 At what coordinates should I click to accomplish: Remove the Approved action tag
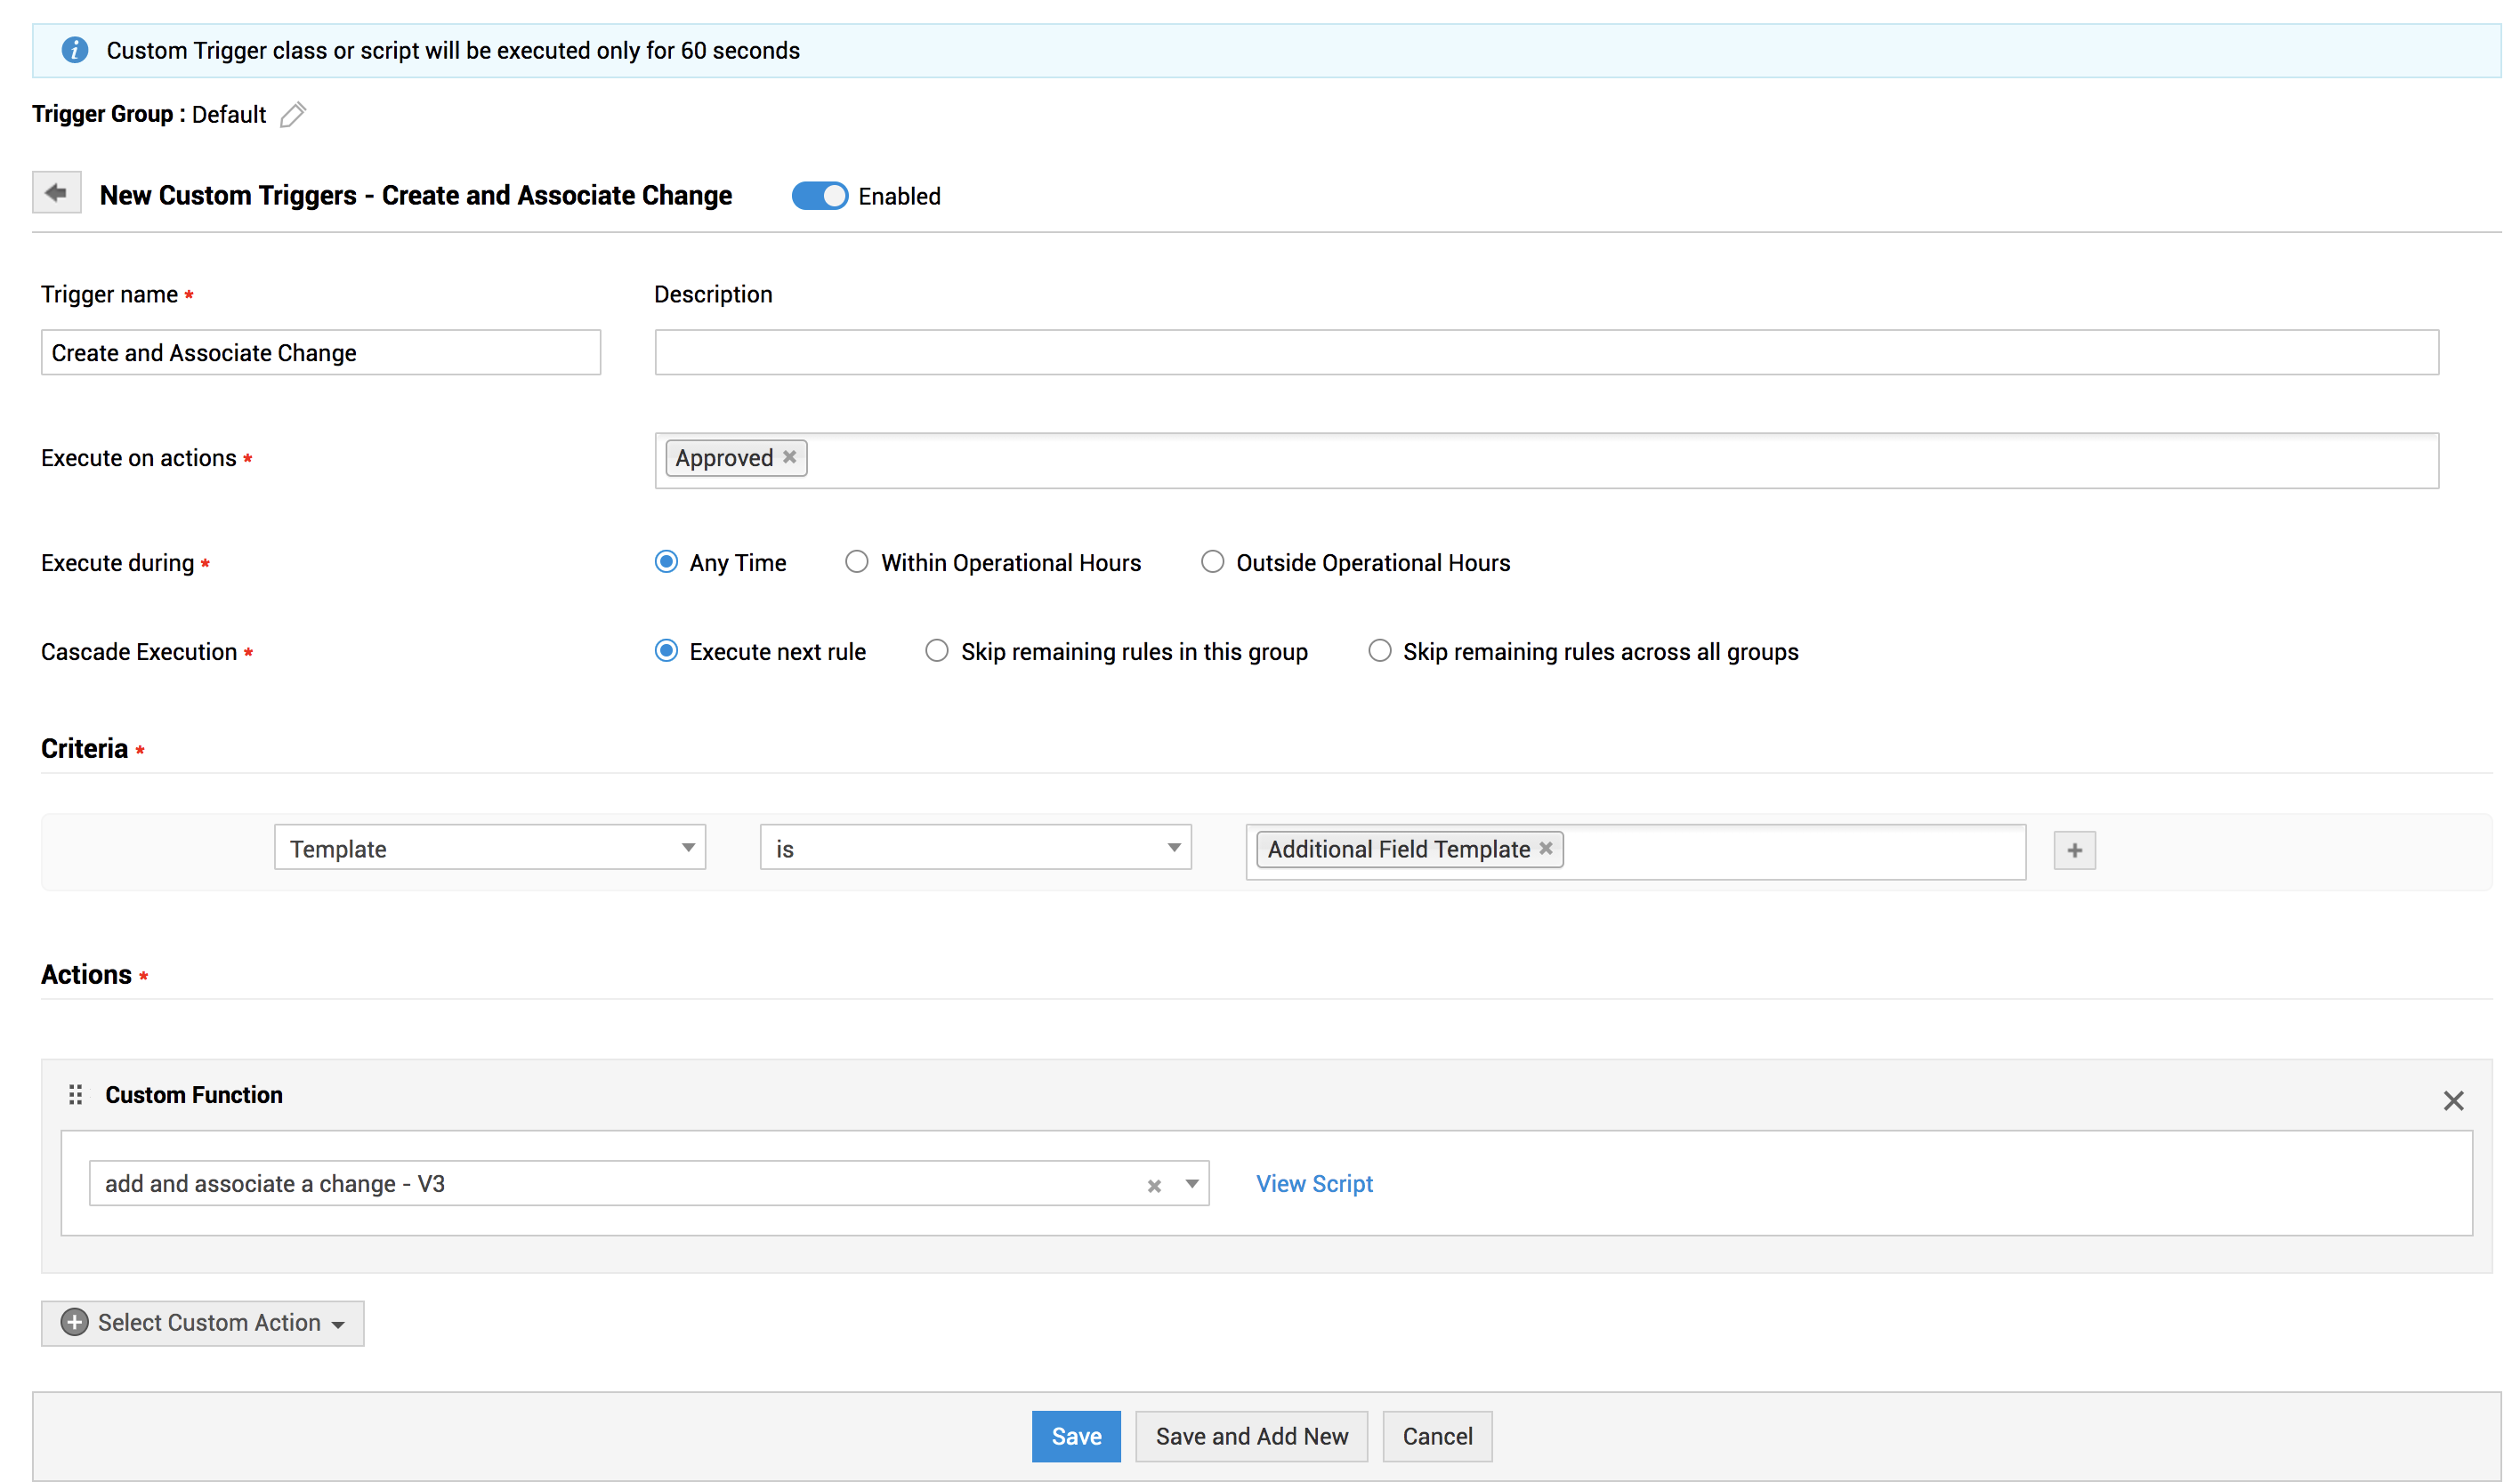tap(789, 457)
